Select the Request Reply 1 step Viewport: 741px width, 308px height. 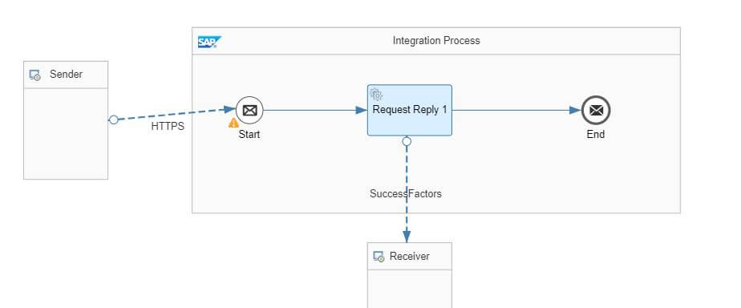(410, 110)
